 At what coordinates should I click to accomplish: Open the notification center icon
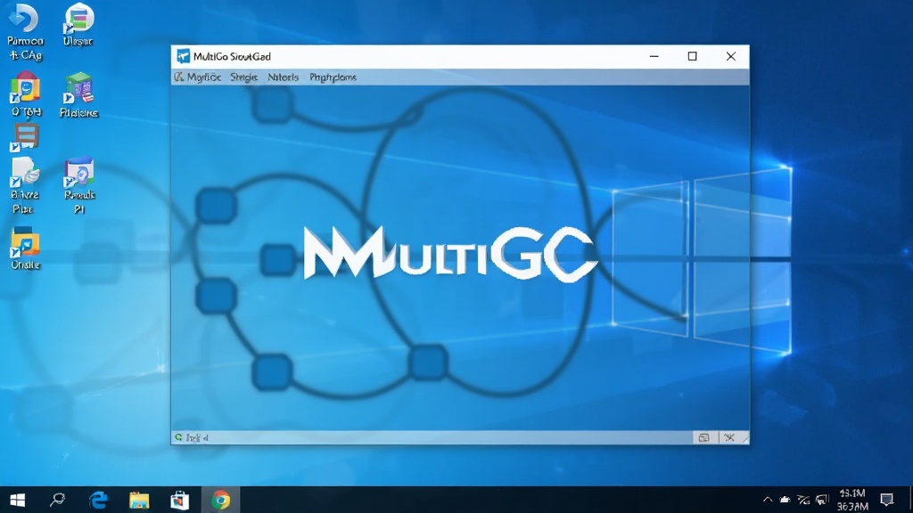[887, 500]
